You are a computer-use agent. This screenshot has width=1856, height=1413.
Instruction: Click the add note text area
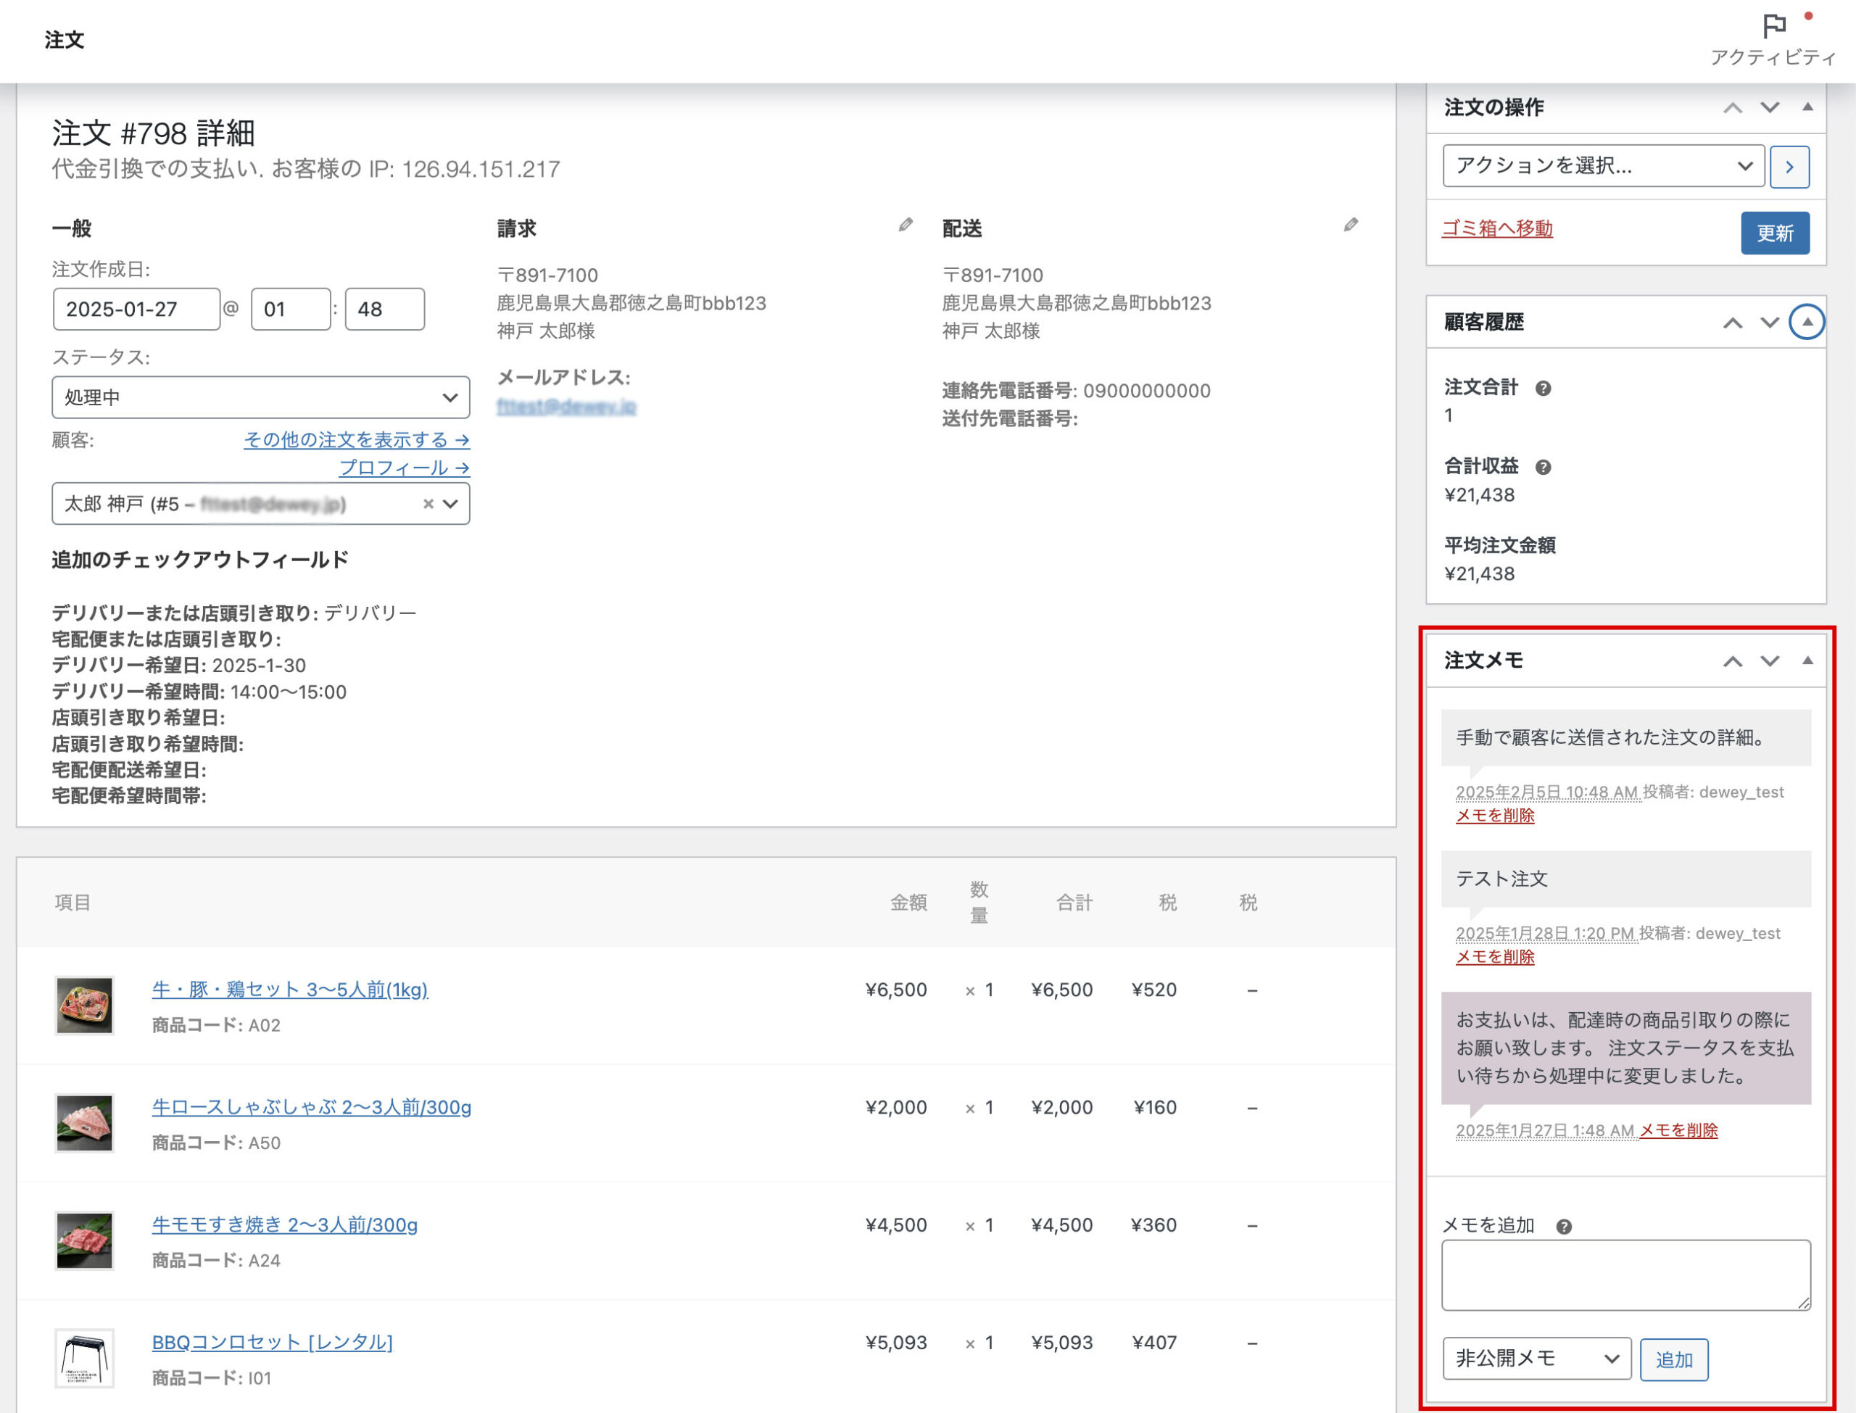point(1625,1275)
